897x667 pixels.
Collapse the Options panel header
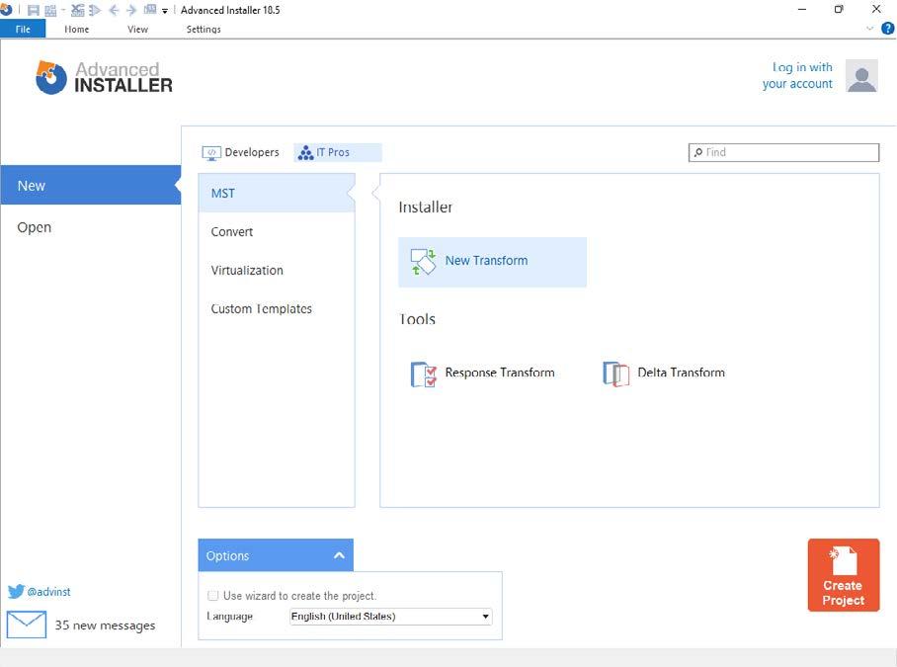tap(276, 555)
